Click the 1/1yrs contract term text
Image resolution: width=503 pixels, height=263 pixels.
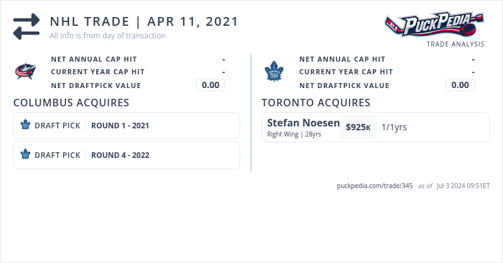tap(394, 127)
